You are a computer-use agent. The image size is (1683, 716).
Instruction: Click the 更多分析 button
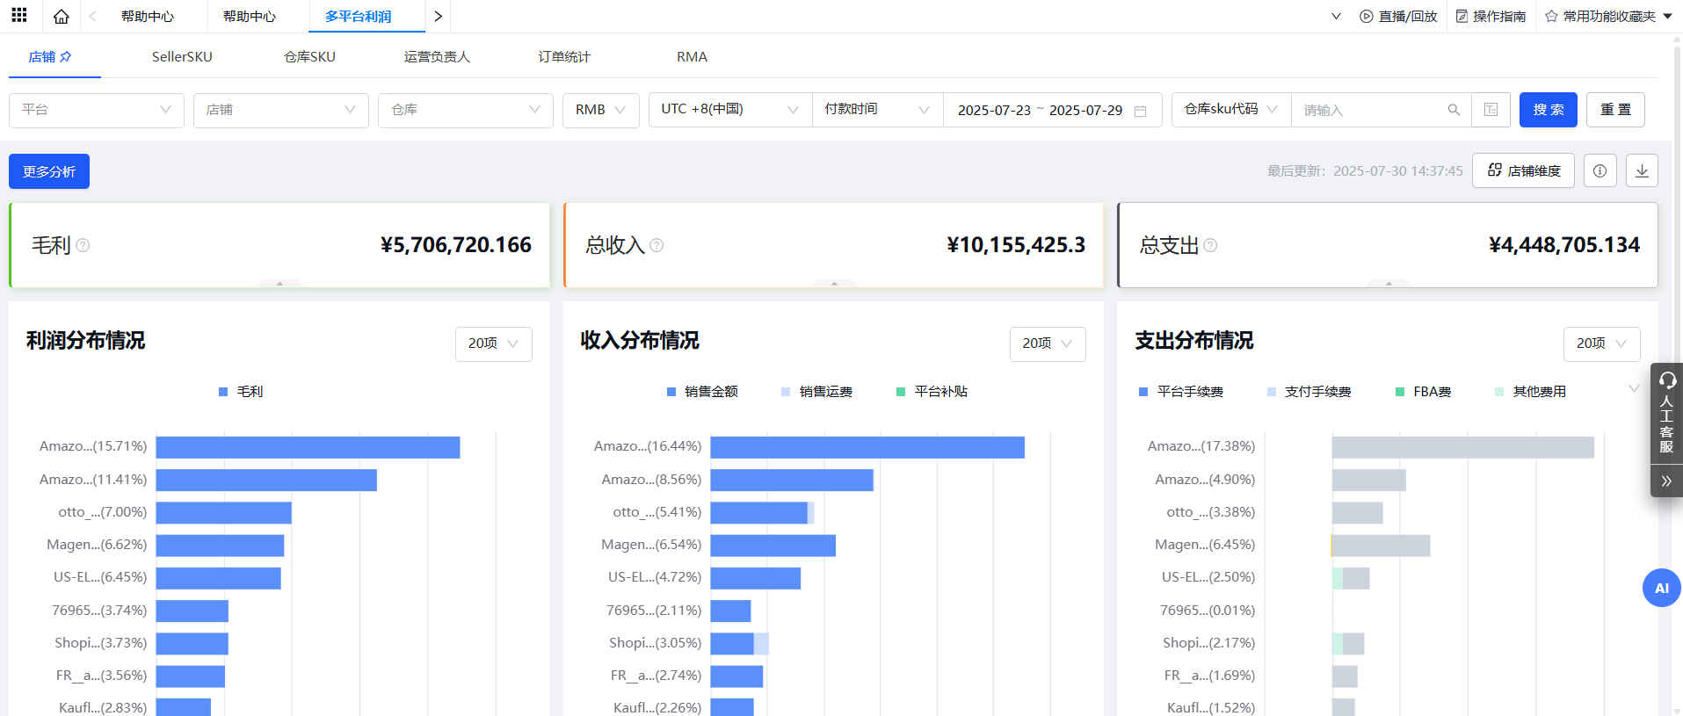click(x=49, y=171)
